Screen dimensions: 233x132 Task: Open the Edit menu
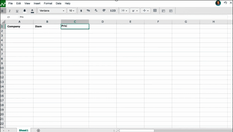[19, 3]
